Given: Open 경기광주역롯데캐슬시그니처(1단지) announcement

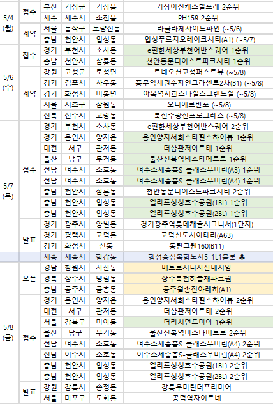Looking at the screenshot, I should pyautogui.click(x=198, y=224).
